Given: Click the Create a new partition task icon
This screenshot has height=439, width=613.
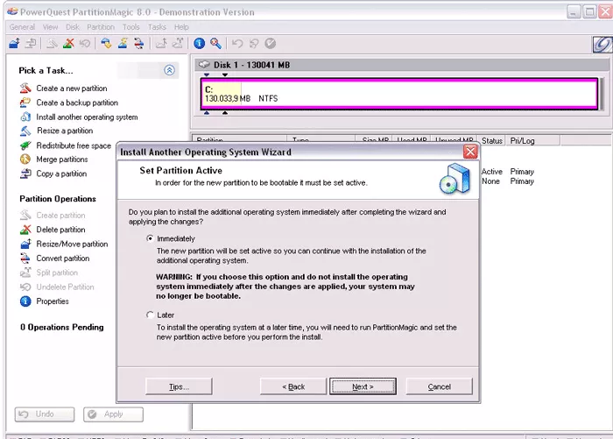Looking at the screenshot, I should pos(25,88).
